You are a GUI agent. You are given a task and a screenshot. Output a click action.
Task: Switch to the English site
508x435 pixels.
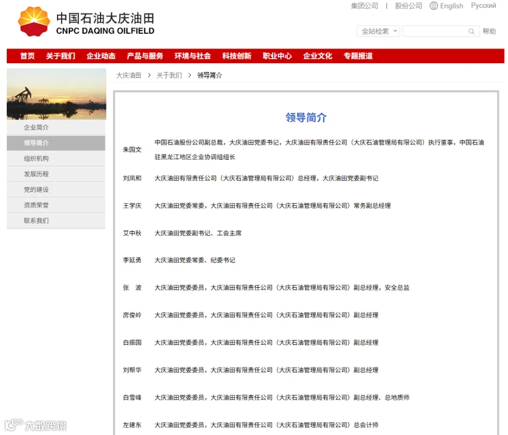pyautogui.click(x=452, y=6)
